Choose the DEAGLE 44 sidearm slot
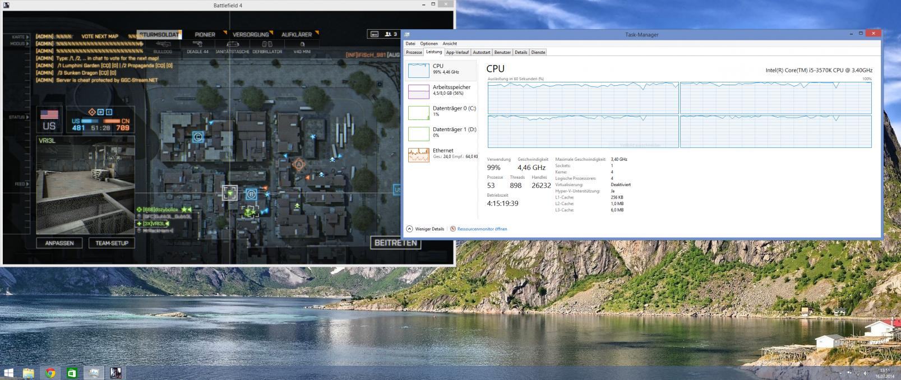 [x=197, y=47]
